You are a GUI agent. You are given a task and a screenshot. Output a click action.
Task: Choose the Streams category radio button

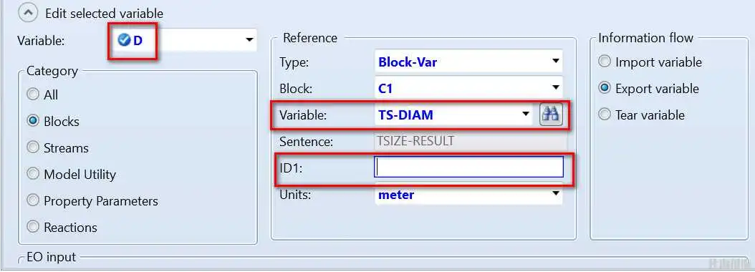click(x=33, y=147)
